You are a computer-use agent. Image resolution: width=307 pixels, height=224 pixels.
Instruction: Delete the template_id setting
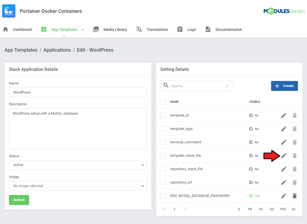tap(295, 115)
